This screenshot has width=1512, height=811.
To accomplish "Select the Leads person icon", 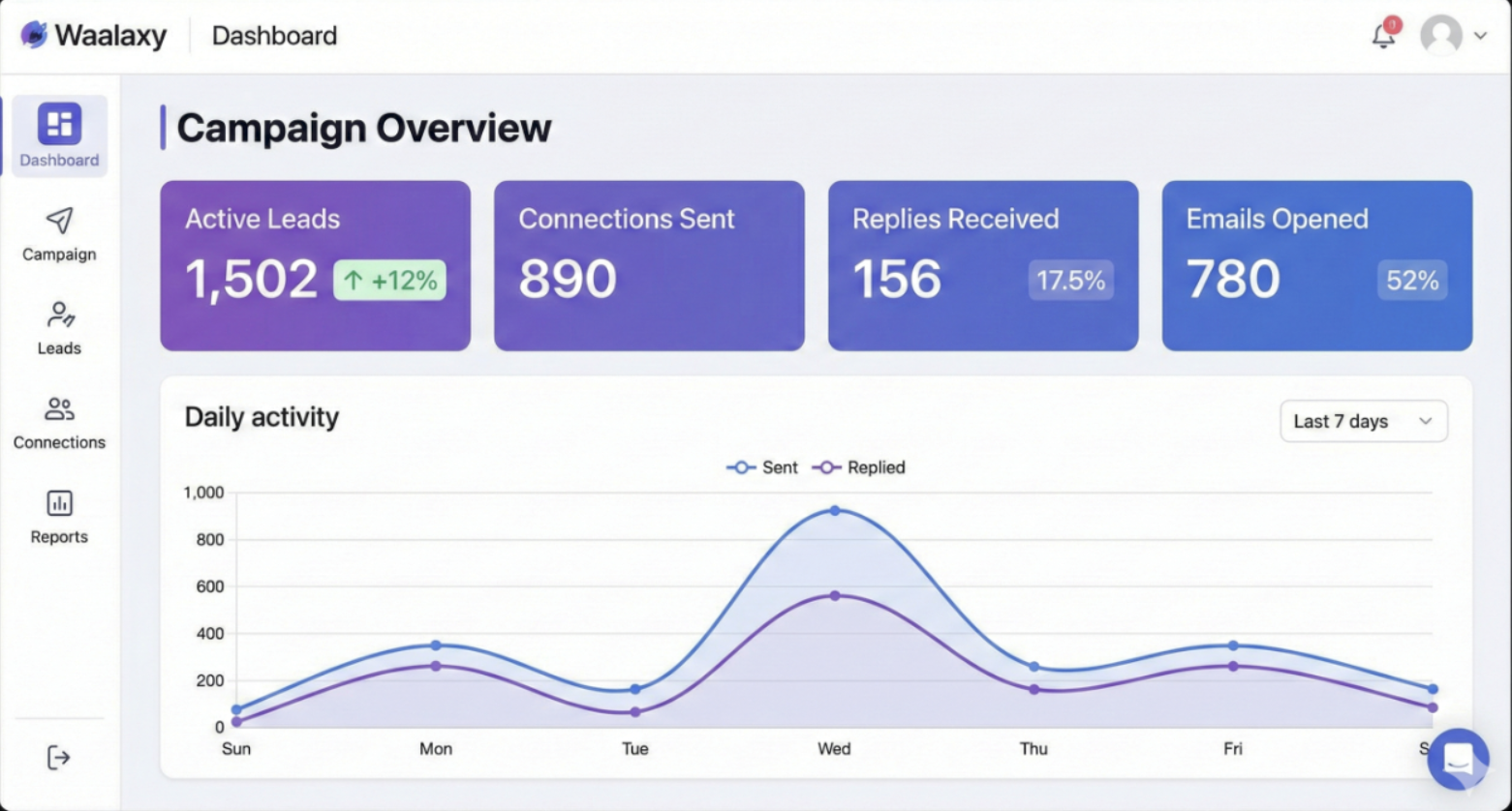I will pos(58,315).
